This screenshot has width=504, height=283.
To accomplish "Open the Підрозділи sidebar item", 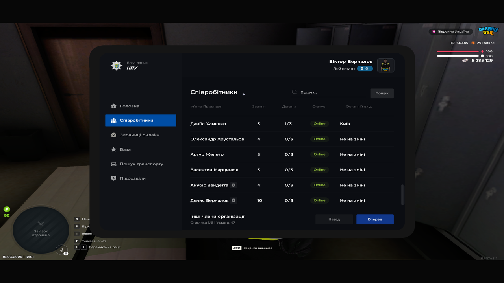I will 141,178.
